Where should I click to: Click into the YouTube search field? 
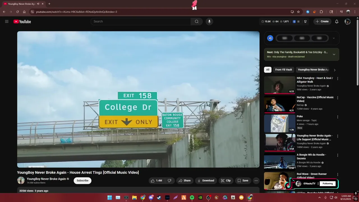coord(141,21)
